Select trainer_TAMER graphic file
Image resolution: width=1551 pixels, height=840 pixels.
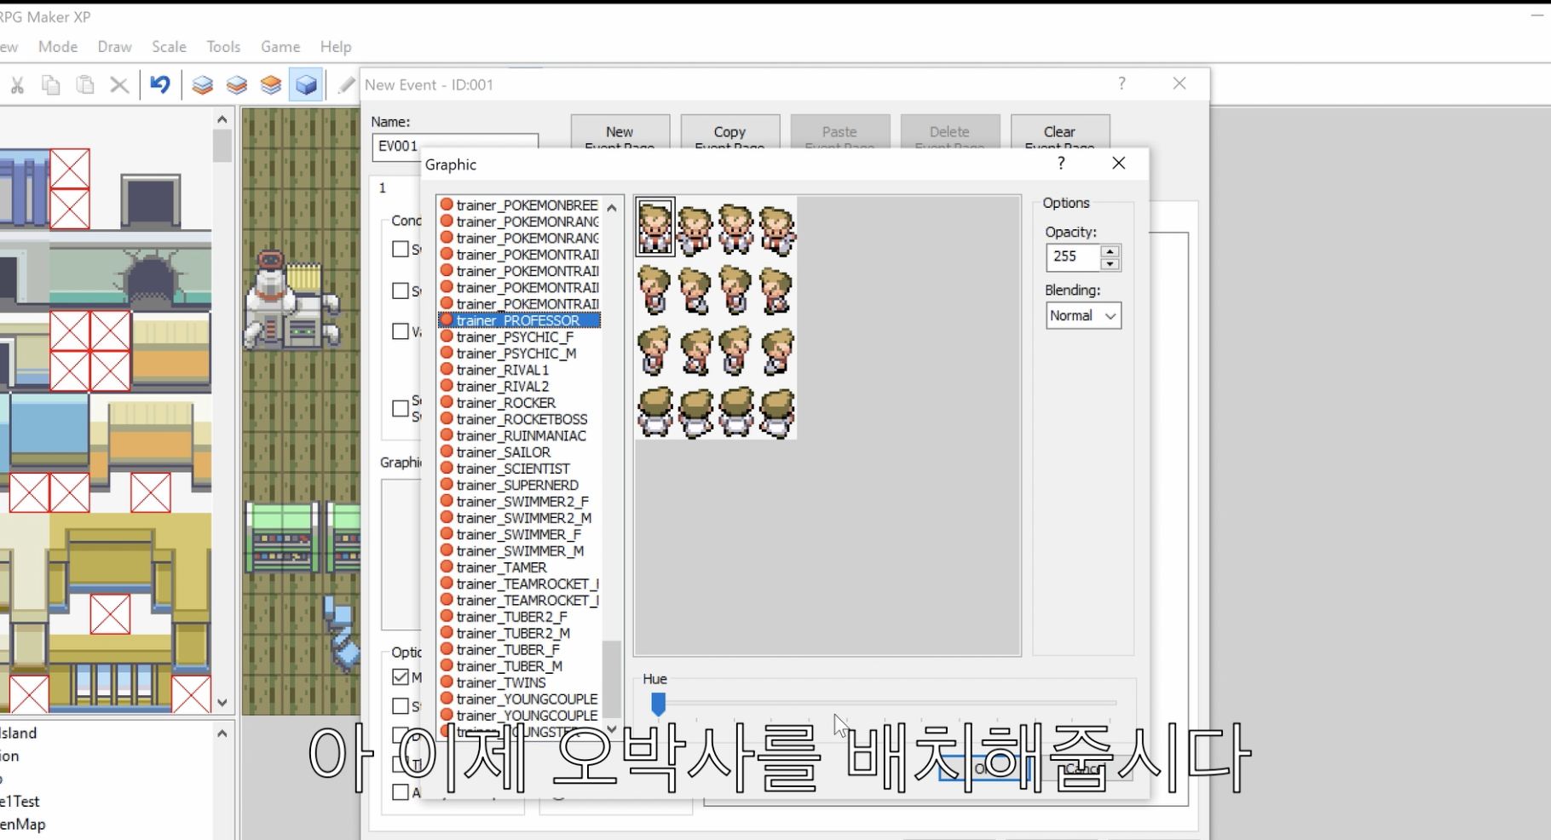point(501,567)
